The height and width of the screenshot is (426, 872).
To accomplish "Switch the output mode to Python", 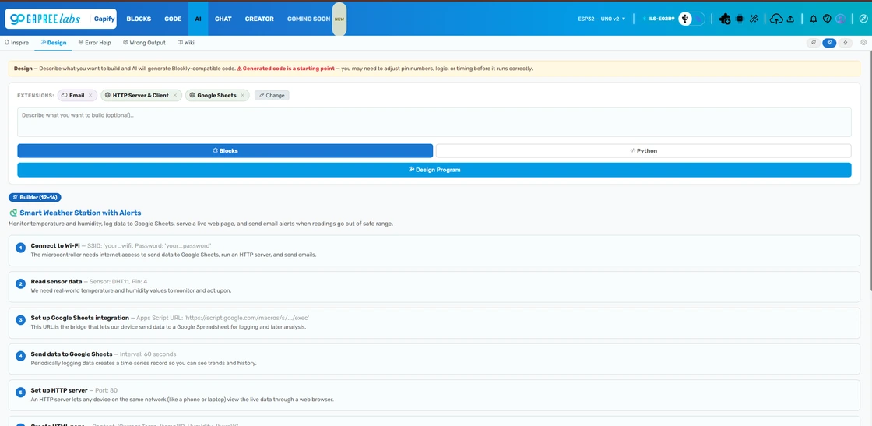I will pyautogui.click(x=643, y=151).
